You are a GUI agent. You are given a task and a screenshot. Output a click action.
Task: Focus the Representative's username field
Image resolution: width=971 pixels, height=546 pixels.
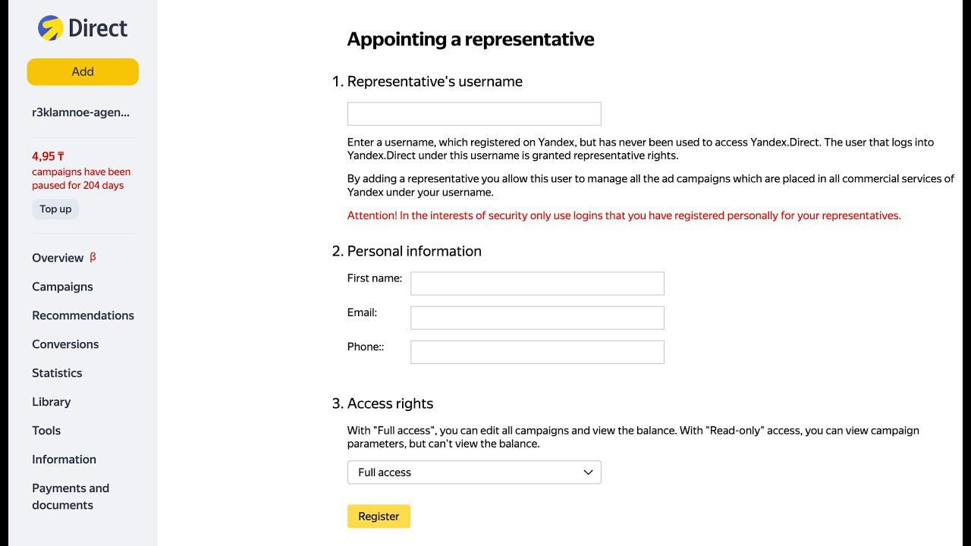pos(474,114)
